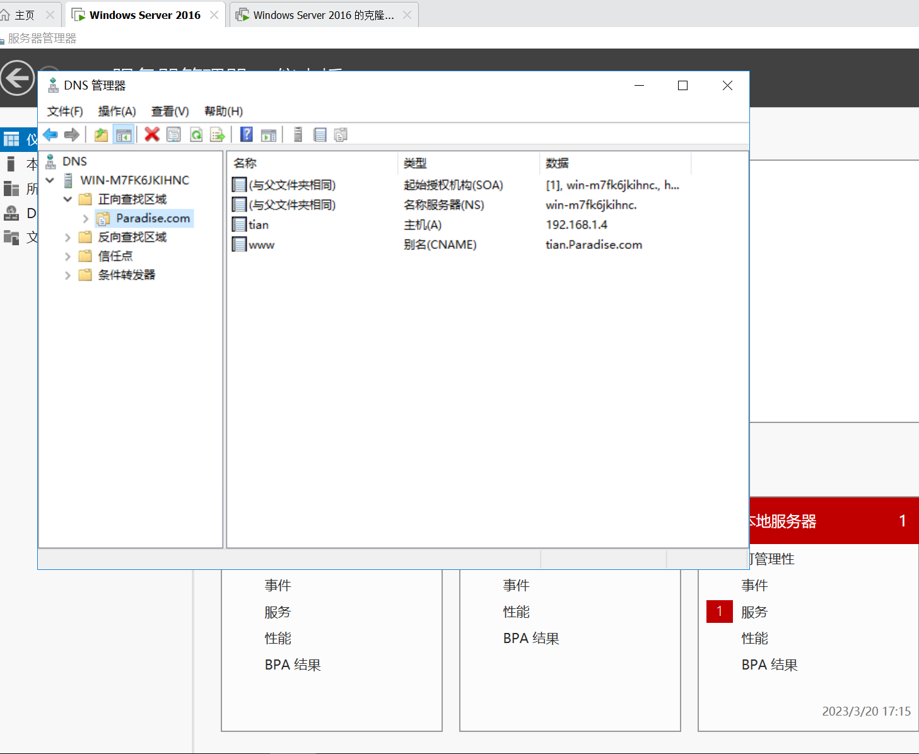Select the DNS role icon in Server Manager sidebar
Image resolution: width=919 pixels, height=754 pixels.
click(11, 213)
